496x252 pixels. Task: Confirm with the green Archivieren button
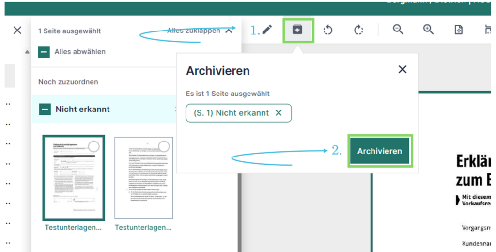tap(380, 151)
